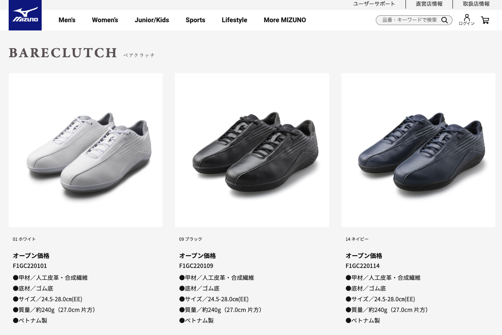Open the Sports menu
The width and height of the screenshot is (502, 335).
[x=195, y=20]
